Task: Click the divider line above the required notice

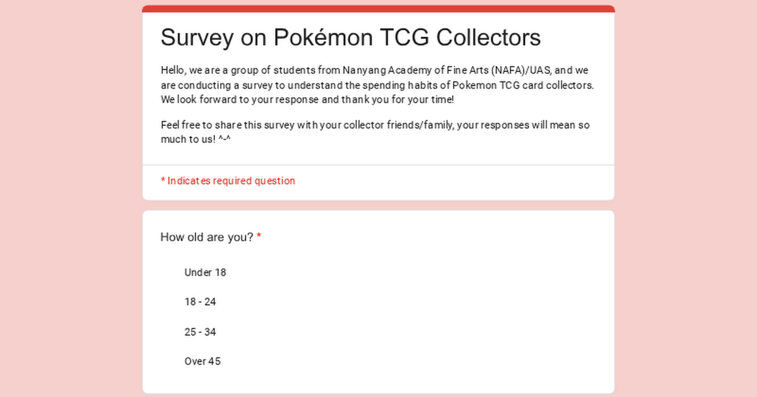Action: pyautogui.click(x=378, y=165)
